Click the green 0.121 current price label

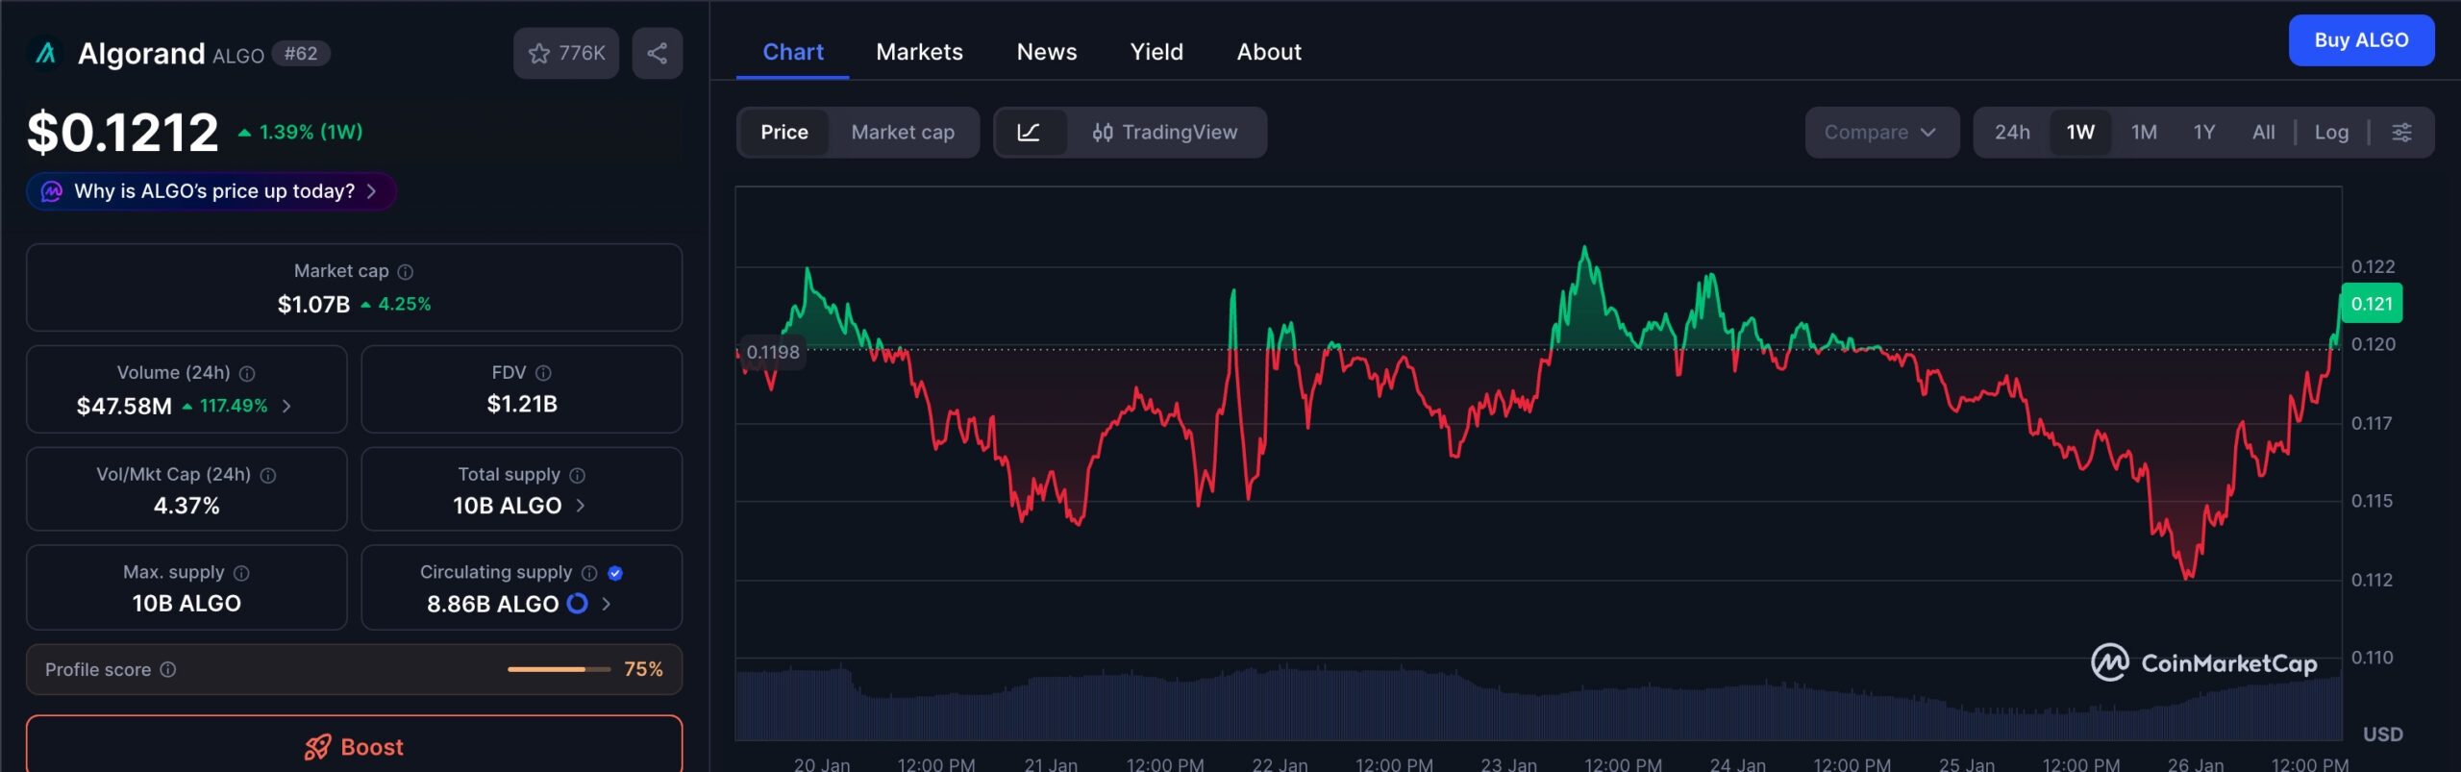(2372, 304)
